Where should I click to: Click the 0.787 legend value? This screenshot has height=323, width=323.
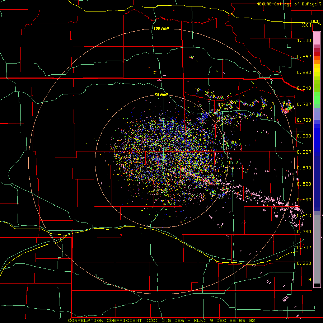(304, 104)
